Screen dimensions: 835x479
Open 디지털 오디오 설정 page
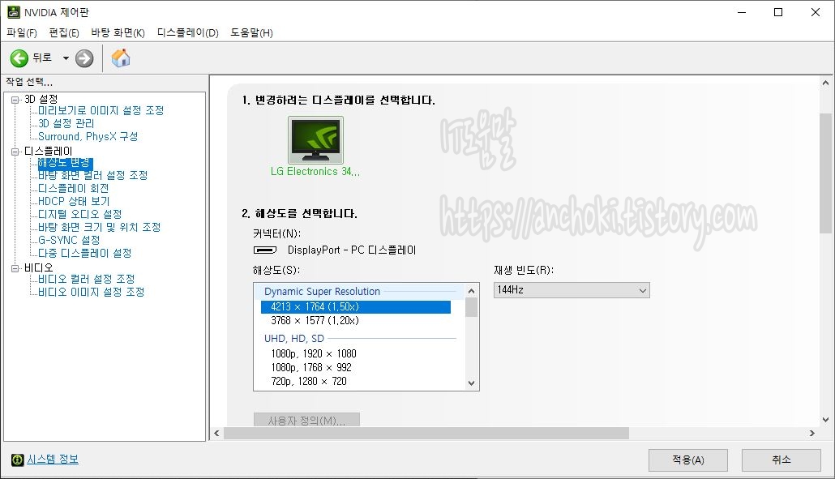pyautogui.click(x=80, y=214)
